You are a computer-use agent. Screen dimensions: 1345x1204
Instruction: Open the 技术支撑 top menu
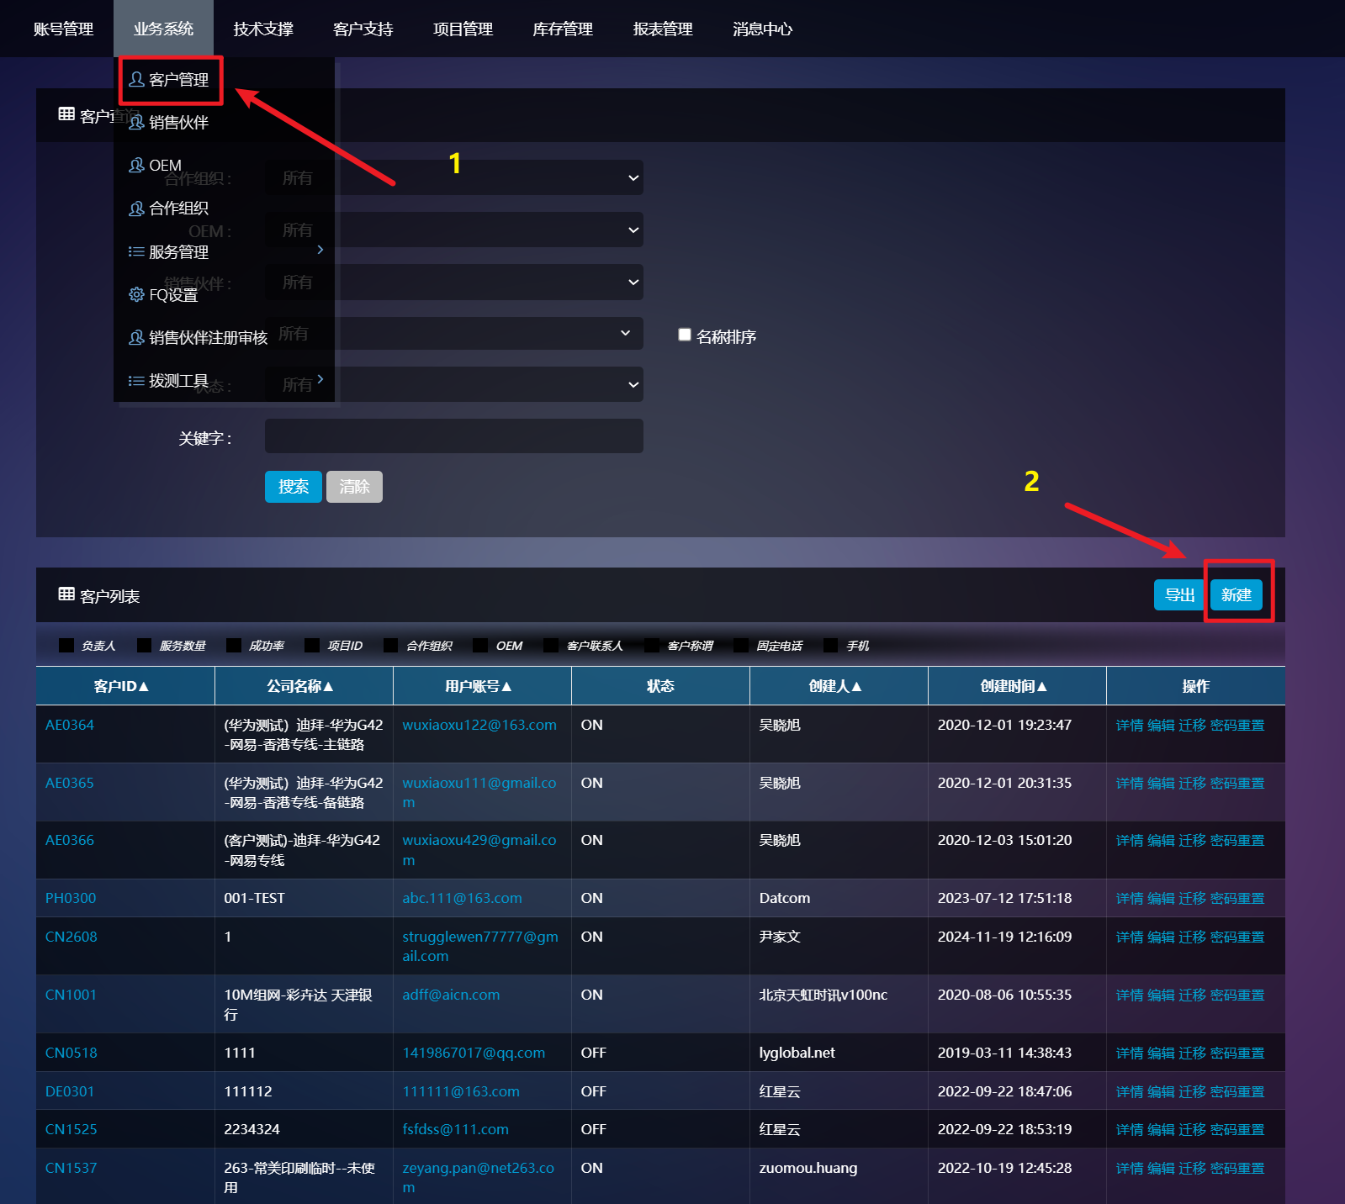[x=263, y=29]
